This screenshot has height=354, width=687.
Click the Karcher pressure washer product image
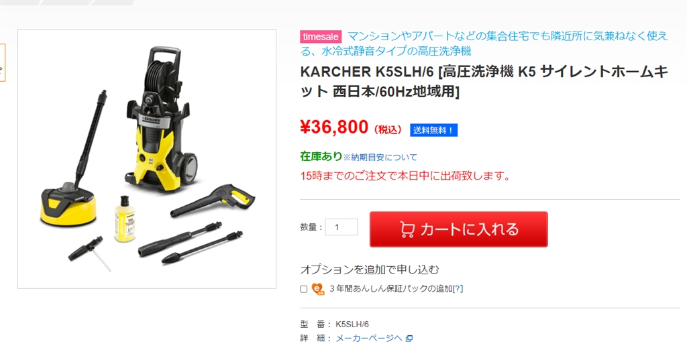147,159
